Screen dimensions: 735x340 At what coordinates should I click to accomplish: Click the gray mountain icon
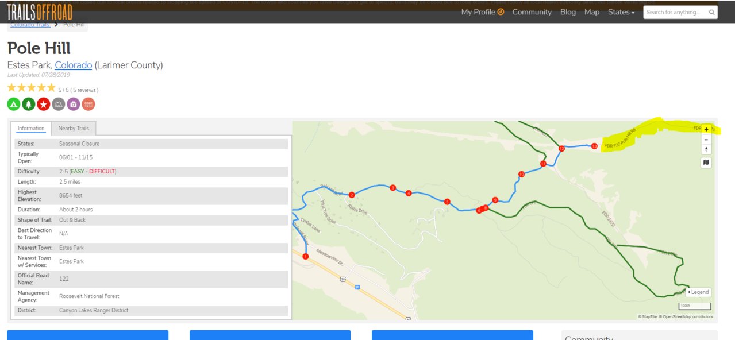tap(59, 104)
